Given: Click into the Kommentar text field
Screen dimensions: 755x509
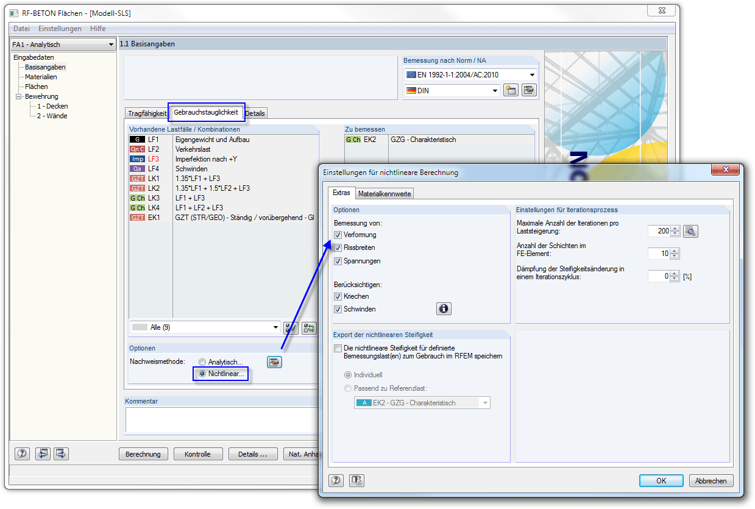Looking at the screenshot, I should coord(221,419).
